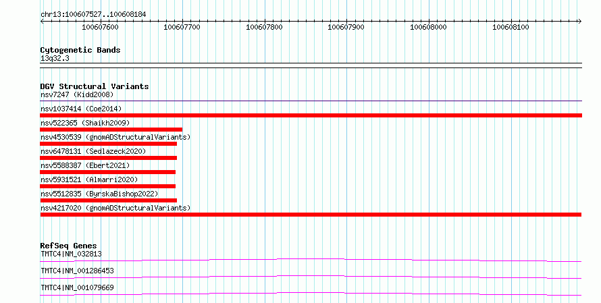Click the thin blue nsv7247 variant line
This screenshot has width=601, height=303.
click(311, 101)
